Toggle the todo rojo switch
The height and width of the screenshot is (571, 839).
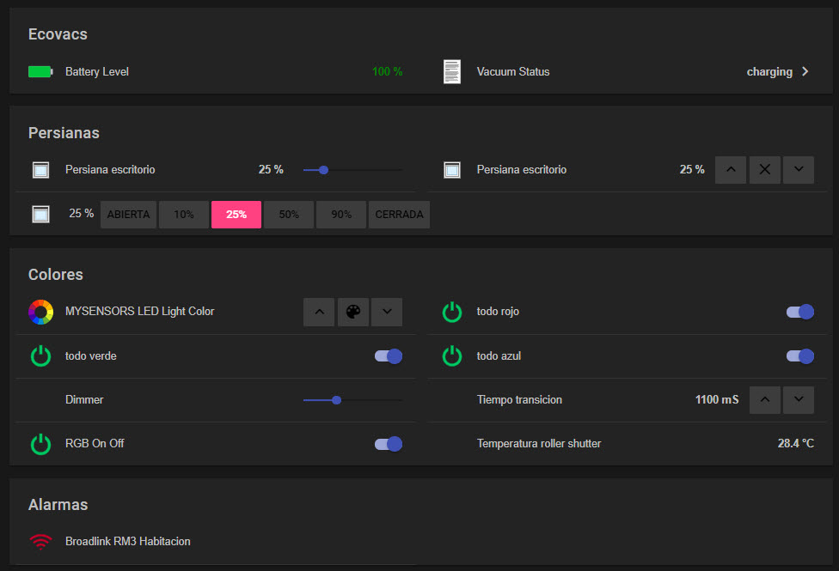pyautogui.click(x=799, y=312)
